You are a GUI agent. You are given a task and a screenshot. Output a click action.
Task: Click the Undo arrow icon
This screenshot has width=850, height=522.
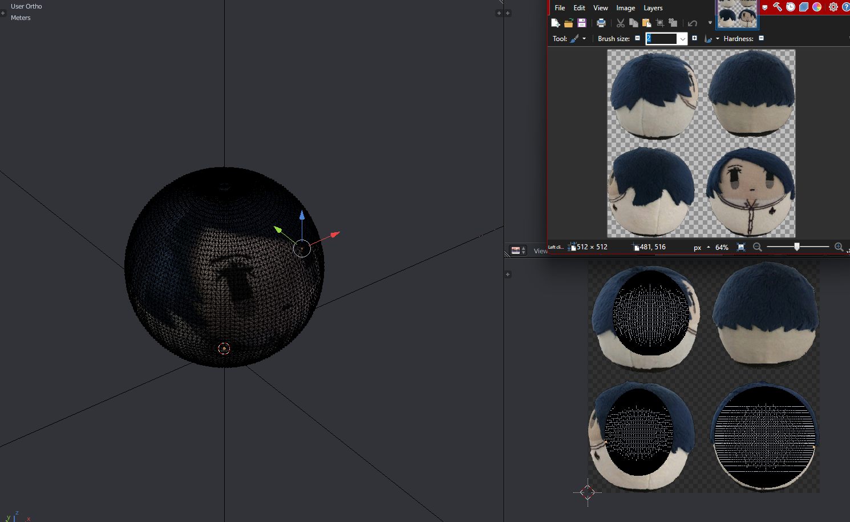tap(693, 23)
